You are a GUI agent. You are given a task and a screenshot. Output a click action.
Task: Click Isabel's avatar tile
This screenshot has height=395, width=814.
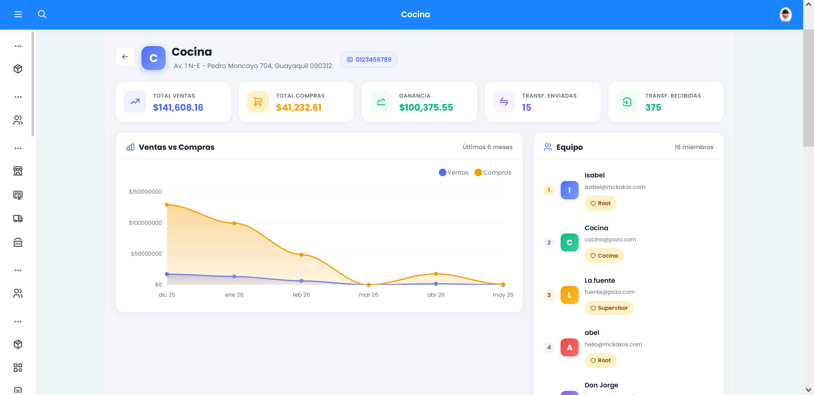(x=569, y=190)
